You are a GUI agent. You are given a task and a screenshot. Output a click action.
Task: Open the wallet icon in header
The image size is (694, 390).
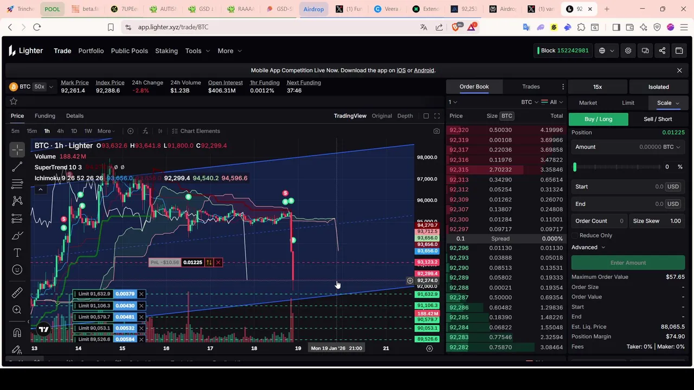(679, 51)
